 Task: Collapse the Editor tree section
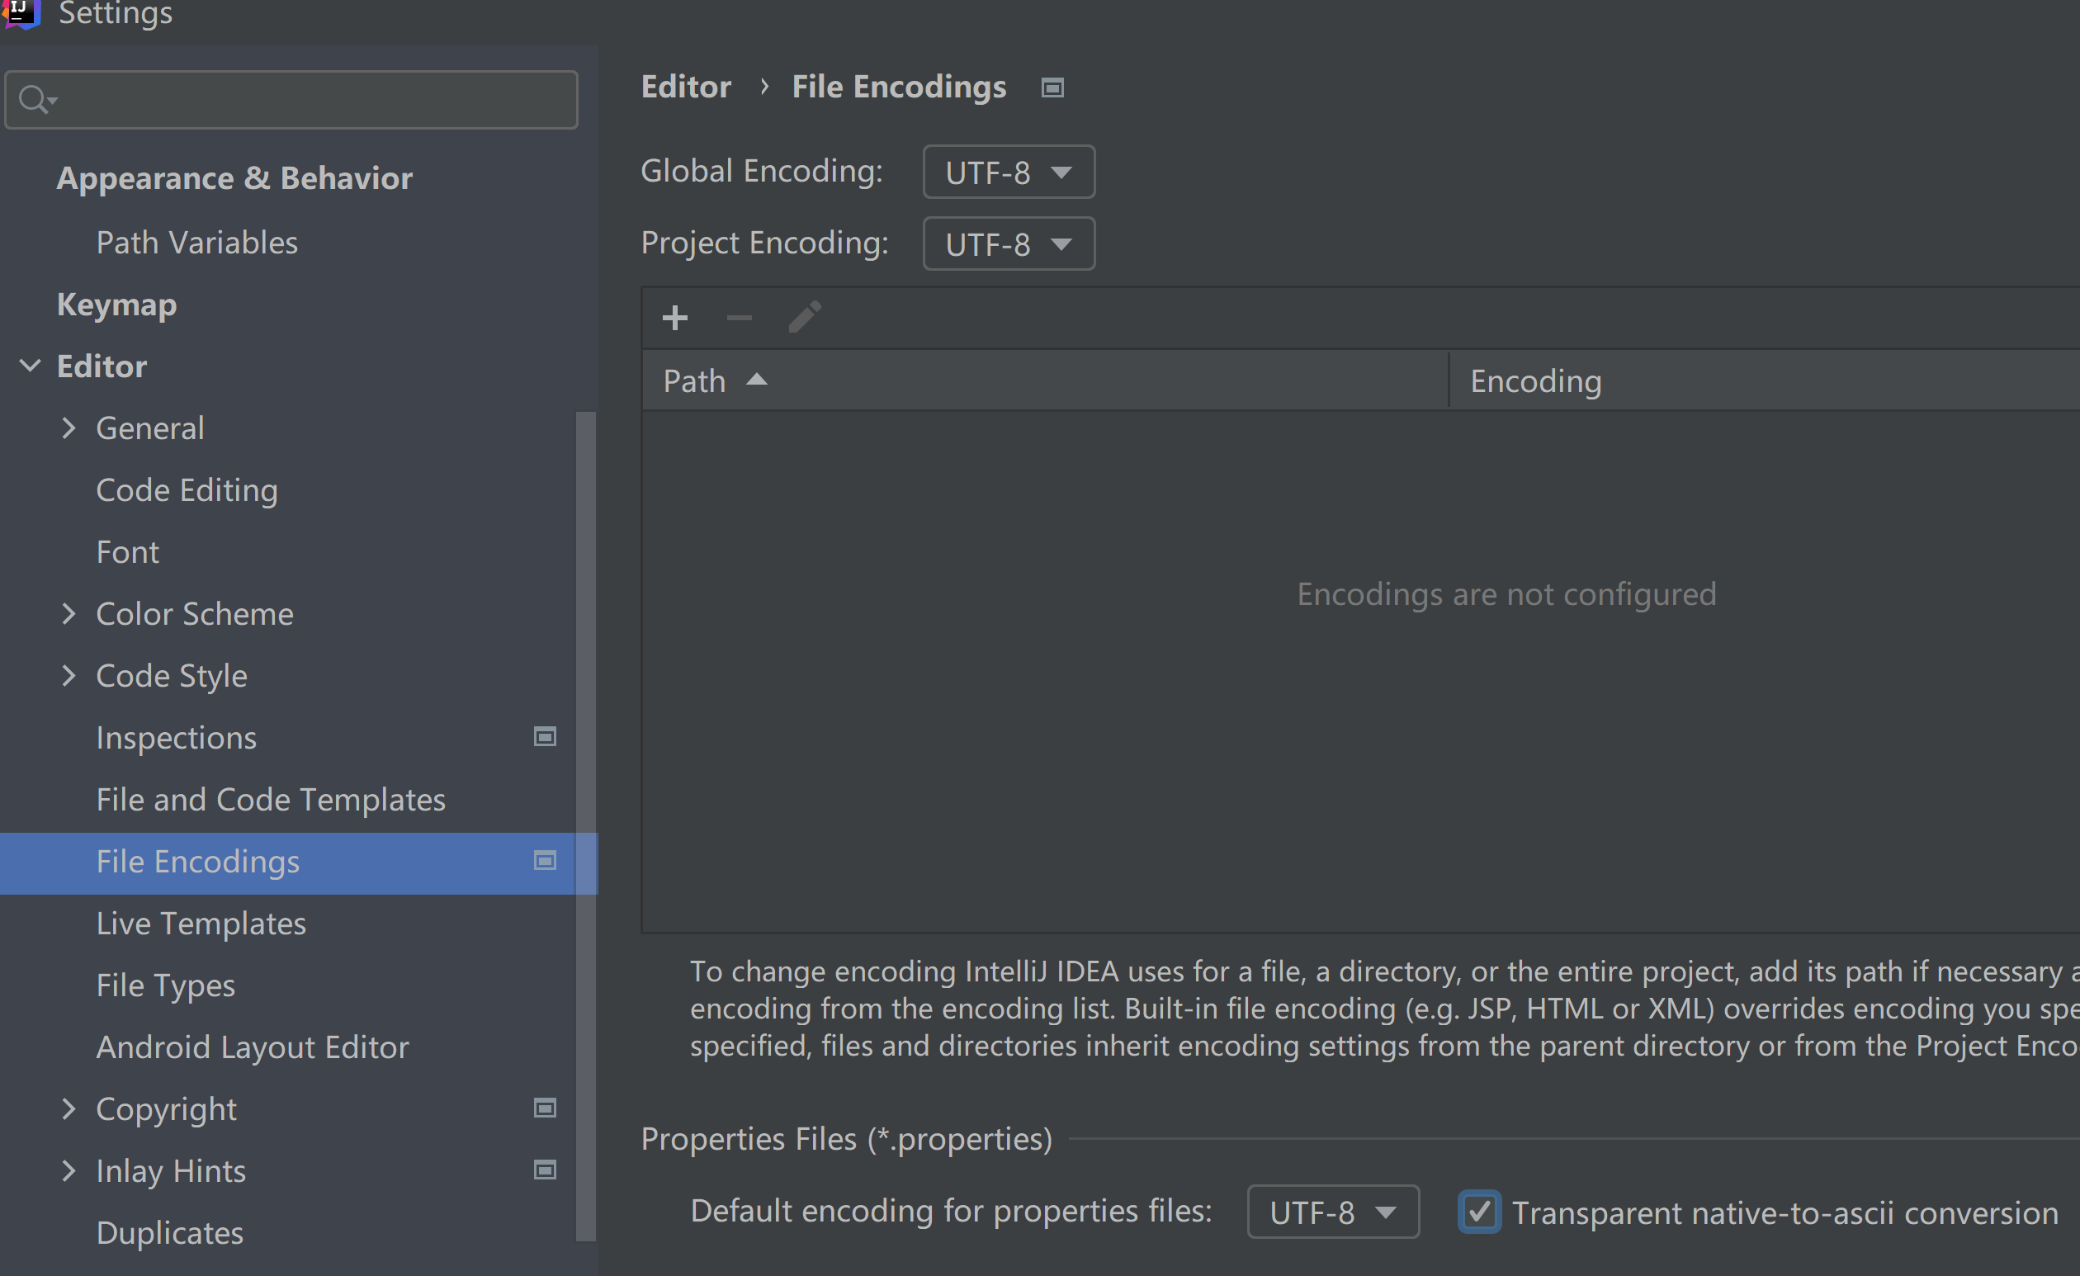click(x=30, y=366)
